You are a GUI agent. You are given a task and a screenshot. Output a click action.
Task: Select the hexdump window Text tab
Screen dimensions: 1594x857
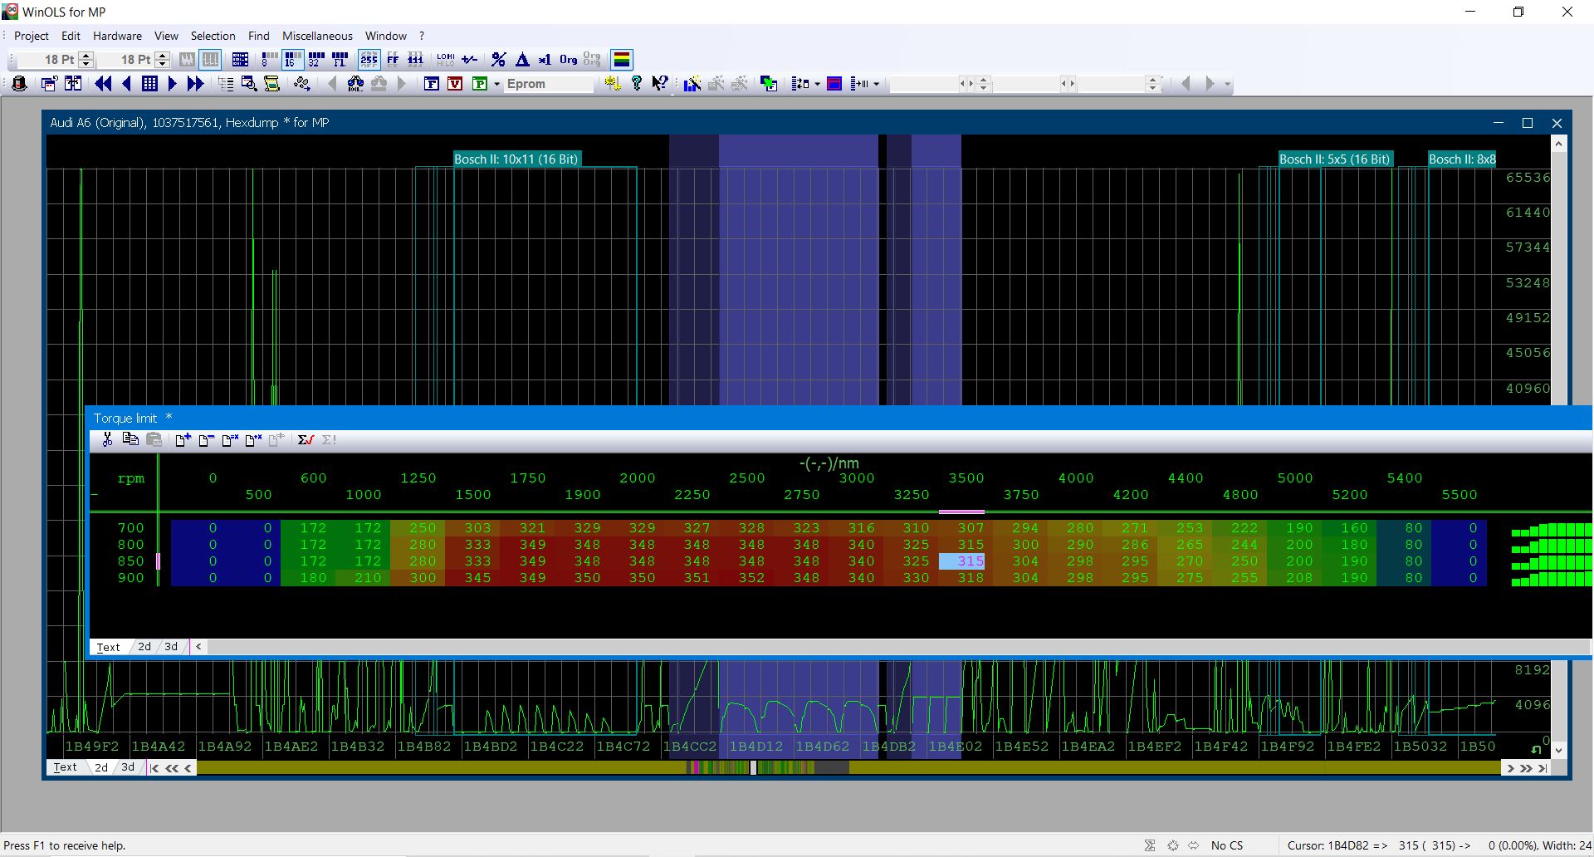(x=66, y=767)
